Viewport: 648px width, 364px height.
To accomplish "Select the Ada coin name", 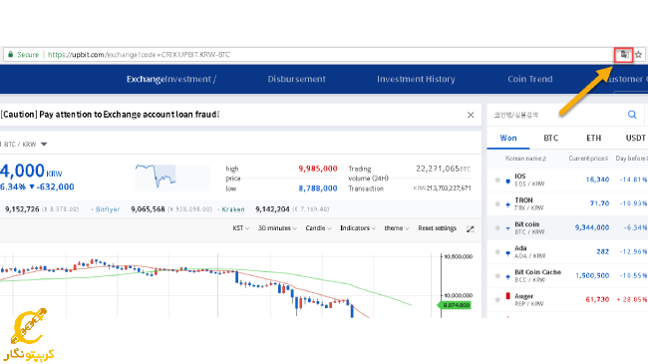I will click(x=520, y=248).
